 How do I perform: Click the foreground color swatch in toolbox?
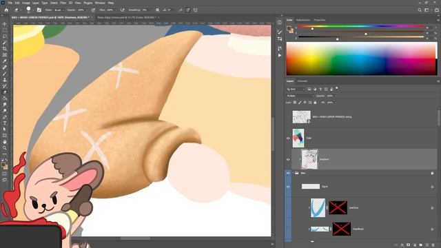3,165
